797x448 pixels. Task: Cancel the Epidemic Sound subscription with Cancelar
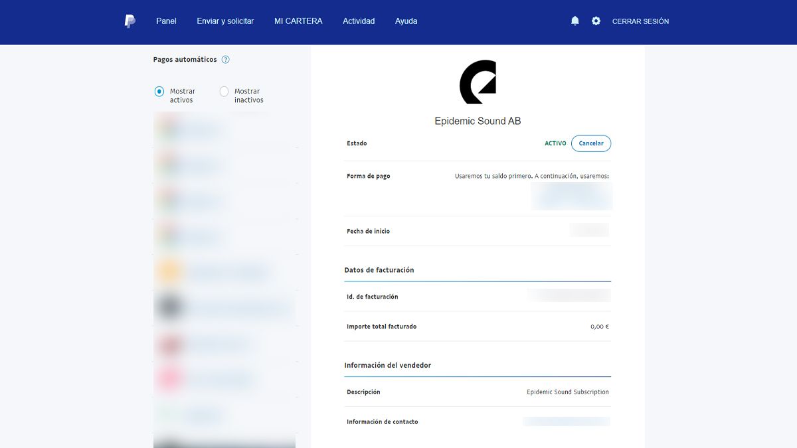pos(591,143)
